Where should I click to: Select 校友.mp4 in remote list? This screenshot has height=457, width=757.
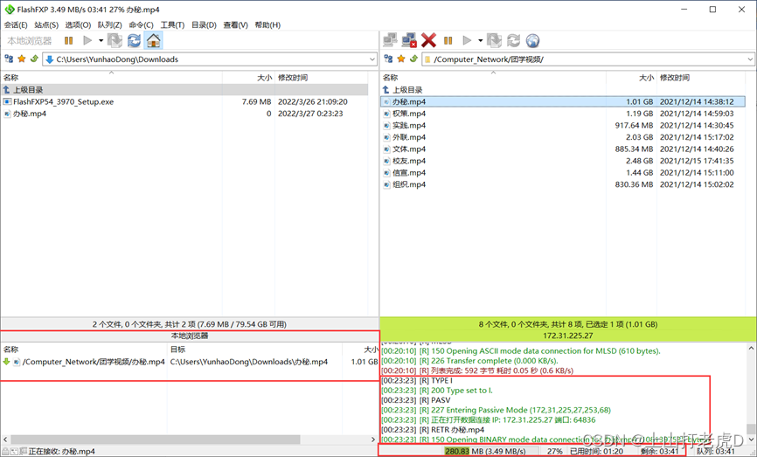click(x=409, y=161)
